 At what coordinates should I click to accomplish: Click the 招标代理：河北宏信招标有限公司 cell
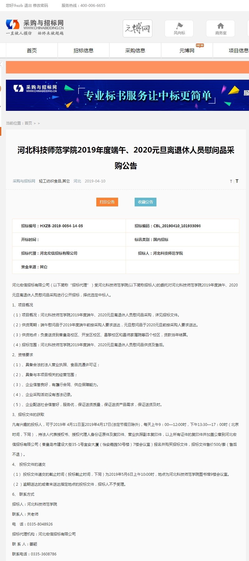coord(69,253)
